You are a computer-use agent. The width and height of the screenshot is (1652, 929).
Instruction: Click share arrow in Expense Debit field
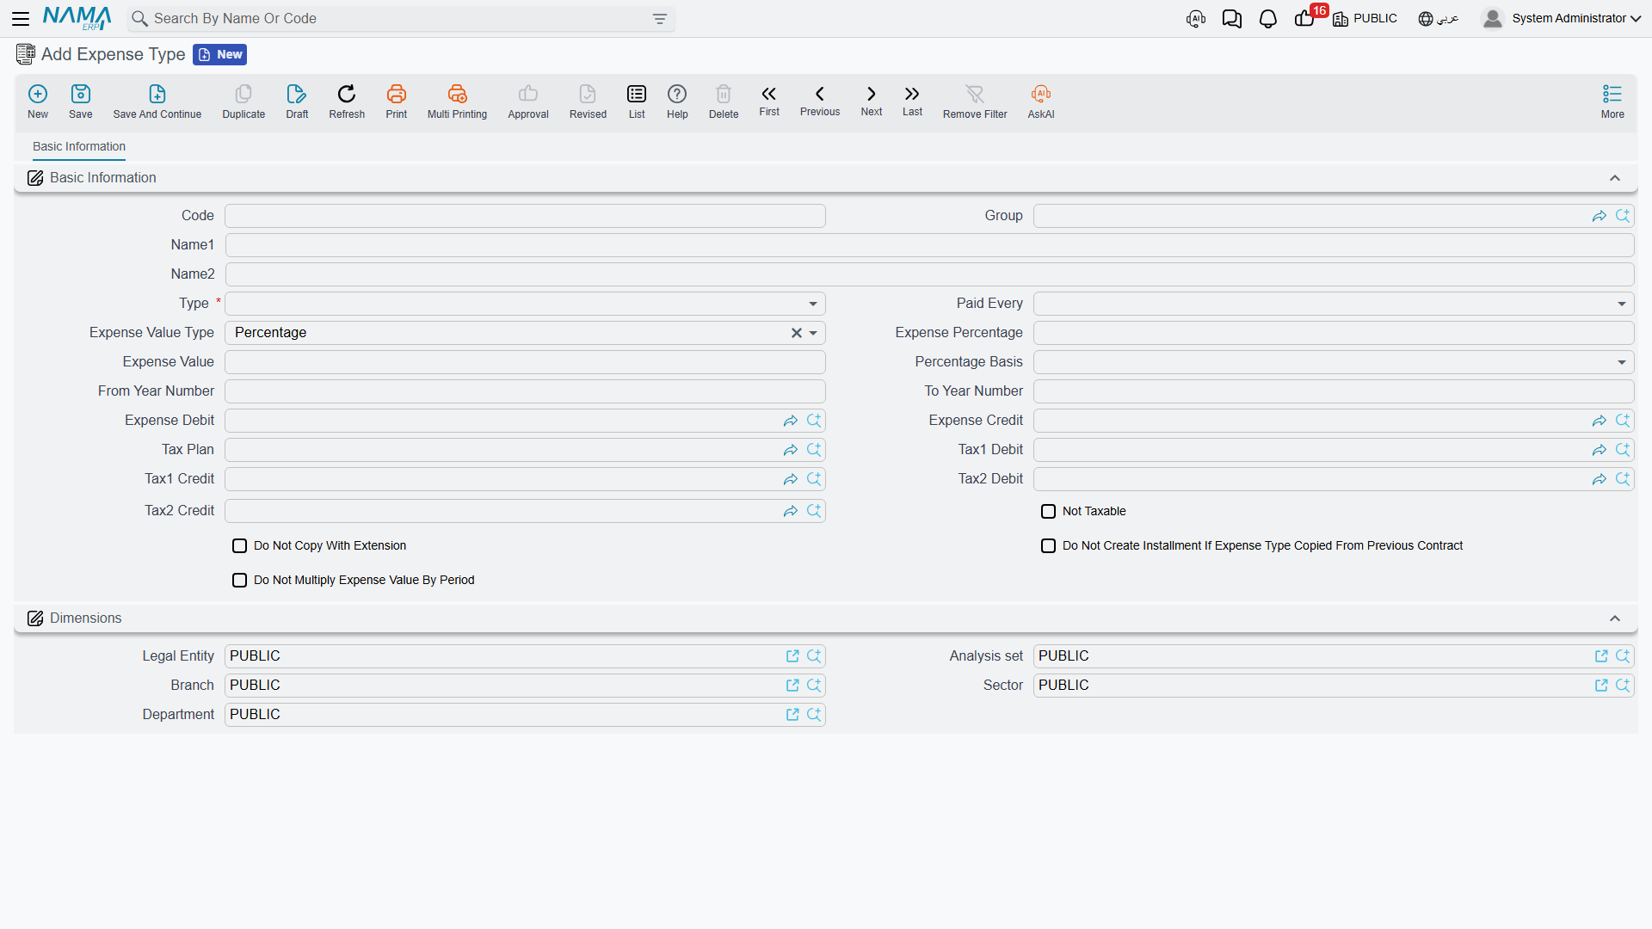pos(790,421)
